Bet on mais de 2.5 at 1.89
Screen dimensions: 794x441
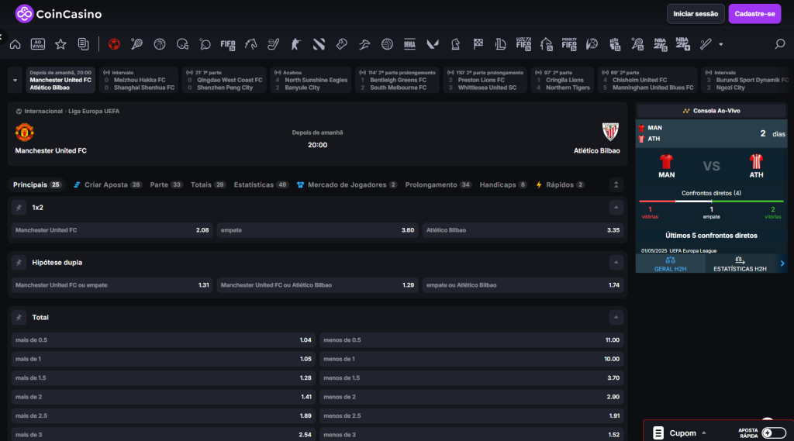[163, 415]
